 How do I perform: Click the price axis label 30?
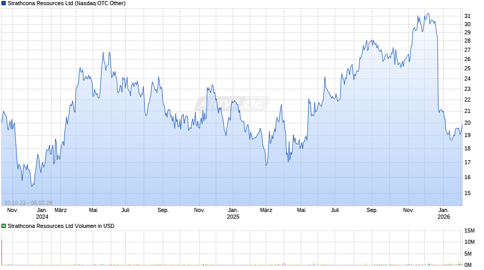468,24
